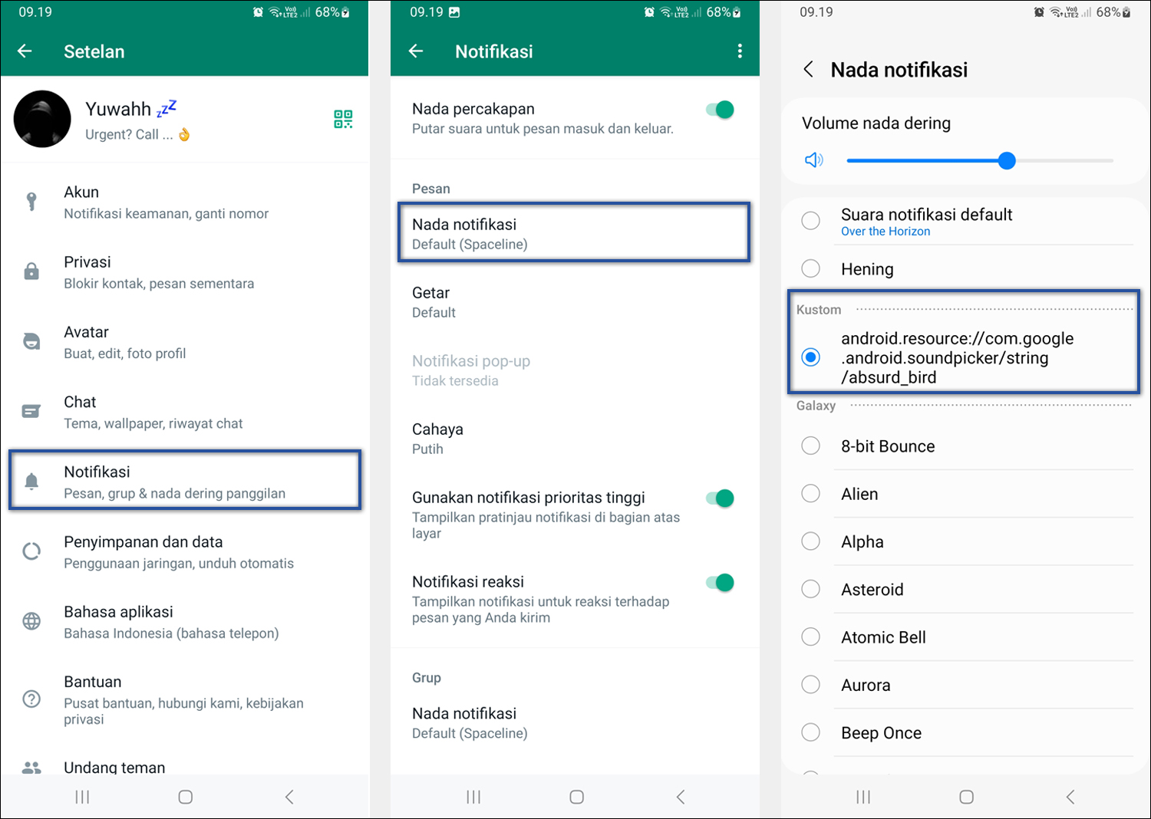
Task: Open the Cahaya Putih light setting
Action: click(574, 439)
